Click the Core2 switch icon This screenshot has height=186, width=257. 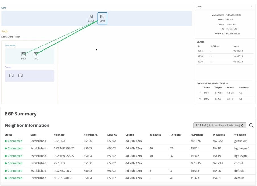[x=91, y=17]
